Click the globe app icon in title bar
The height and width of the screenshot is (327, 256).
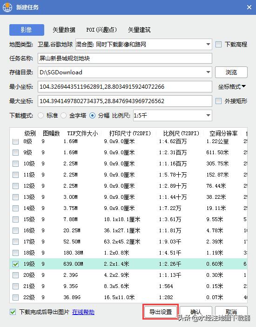click(x=7, y=7)
